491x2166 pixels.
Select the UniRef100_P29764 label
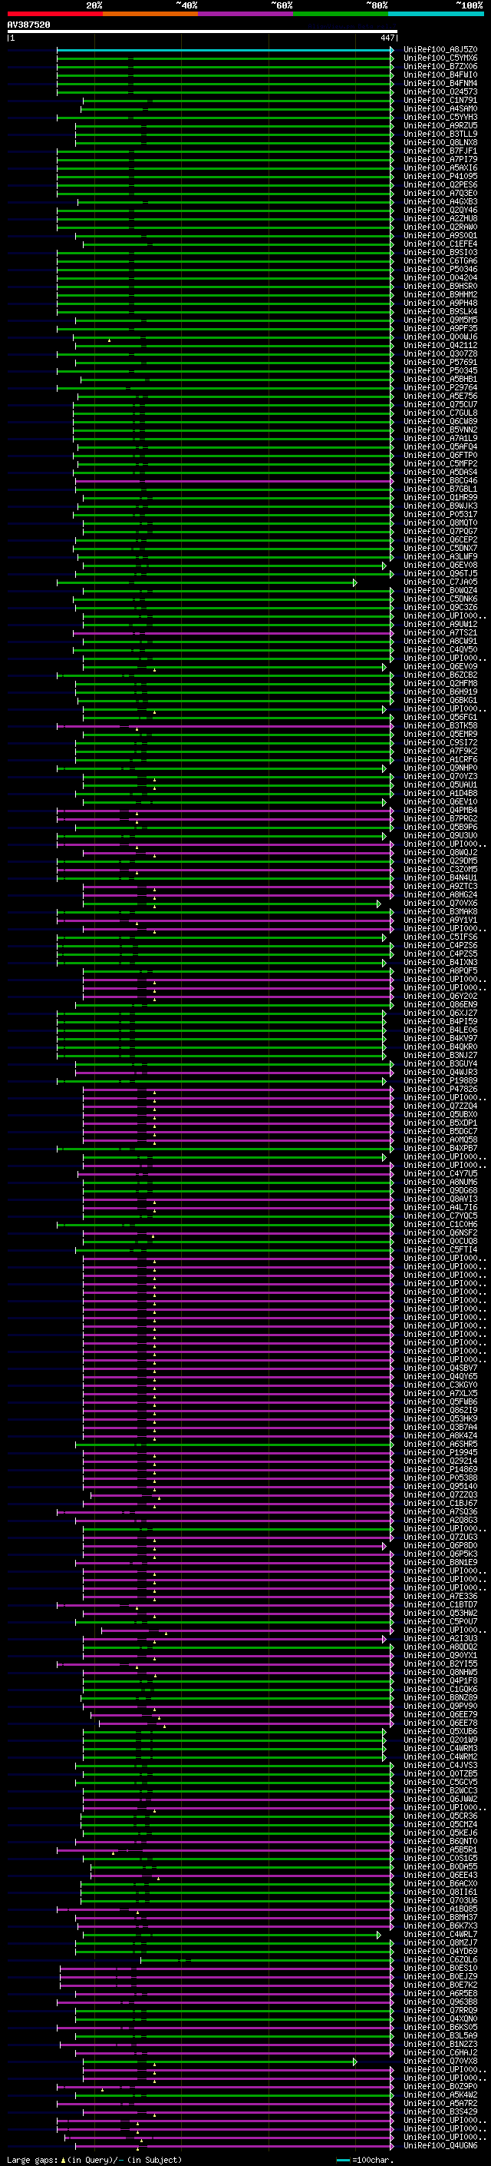point(440,387)
